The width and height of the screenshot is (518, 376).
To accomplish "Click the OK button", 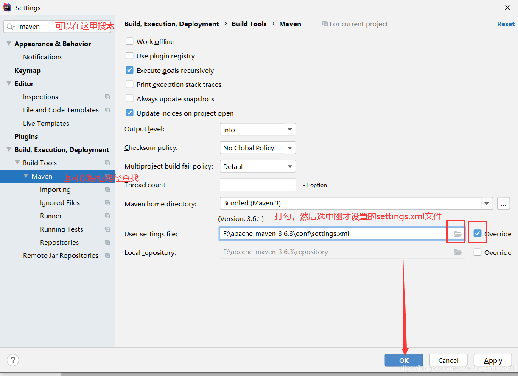I will click(x=403, y=360).
